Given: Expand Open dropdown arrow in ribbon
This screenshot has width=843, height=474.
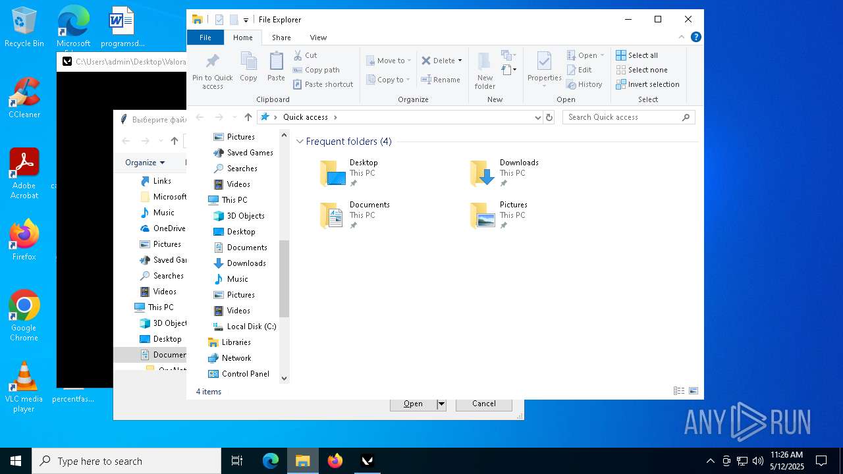Looking at the screenshot, I should pyautogui.click(x=602, y=55).
